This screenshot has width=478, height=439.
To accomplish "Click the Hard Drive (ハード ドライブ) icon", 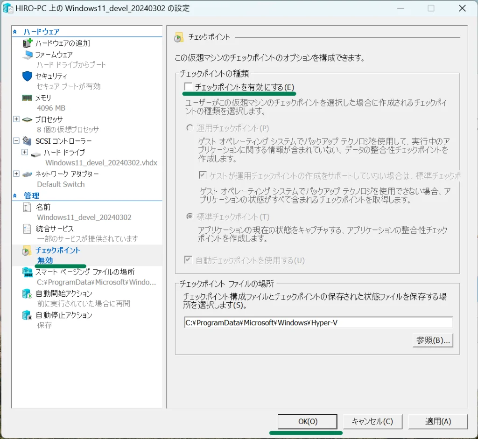I will point(36,153).
